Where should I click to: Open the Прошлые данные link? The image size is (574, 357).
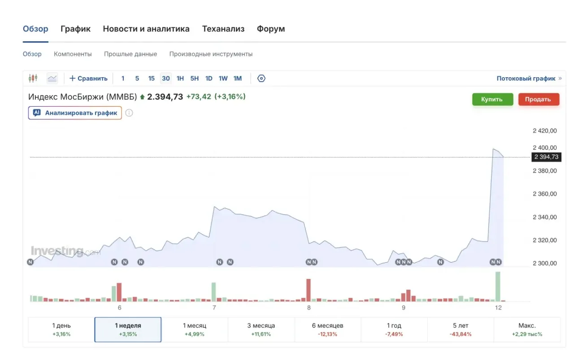coord(130,54)
